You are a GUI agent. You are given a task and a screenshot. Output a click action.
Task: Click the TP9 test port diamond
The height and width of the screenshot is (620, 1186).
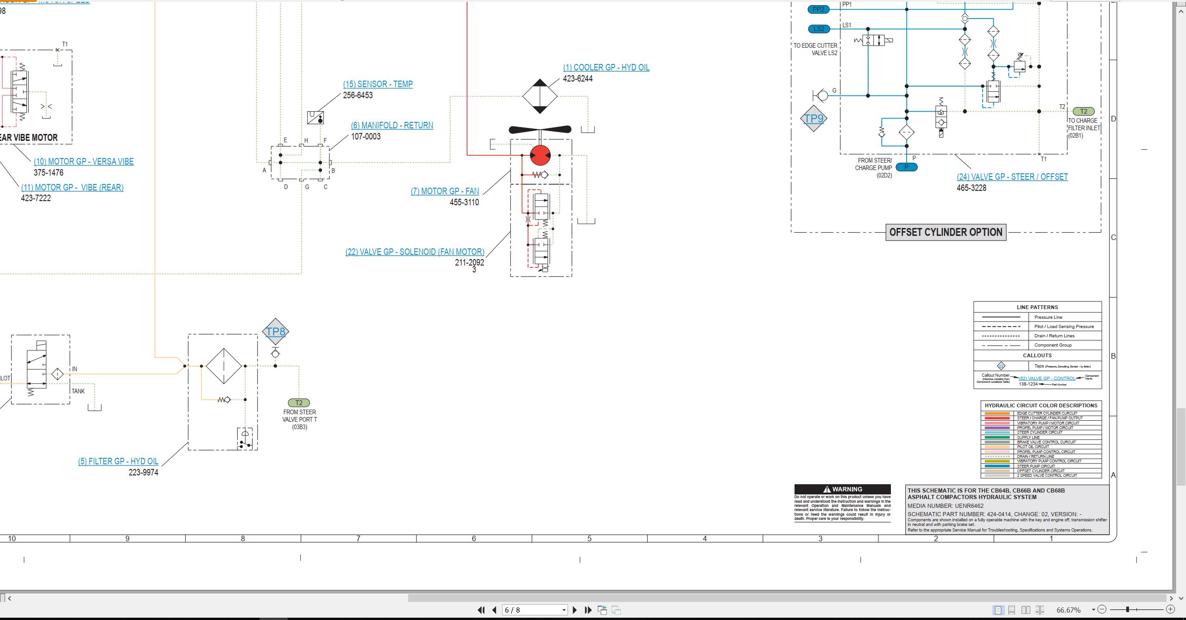coord(814,118)
